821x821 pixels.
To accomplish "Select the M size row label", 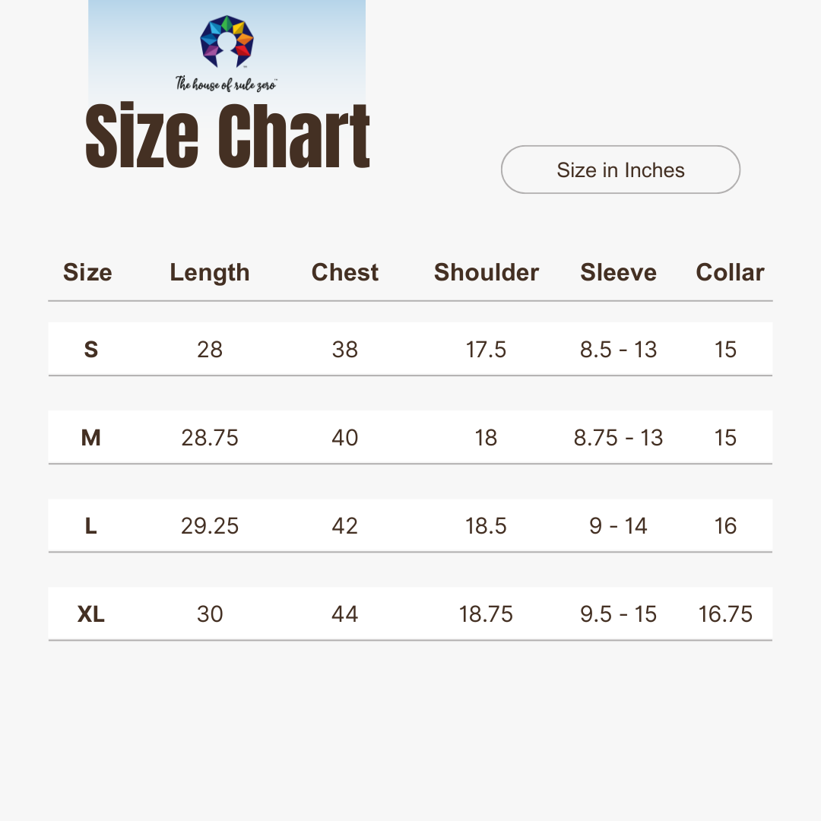I will coord(91,438).
